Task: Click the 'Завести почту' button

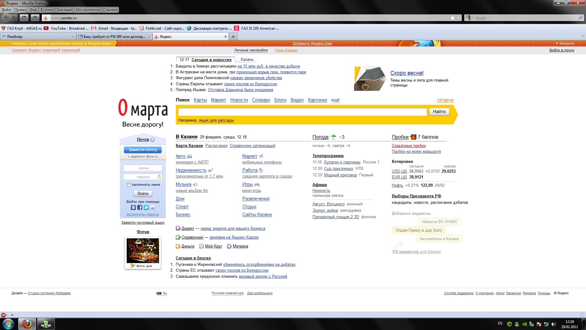Action: point(143,150)
